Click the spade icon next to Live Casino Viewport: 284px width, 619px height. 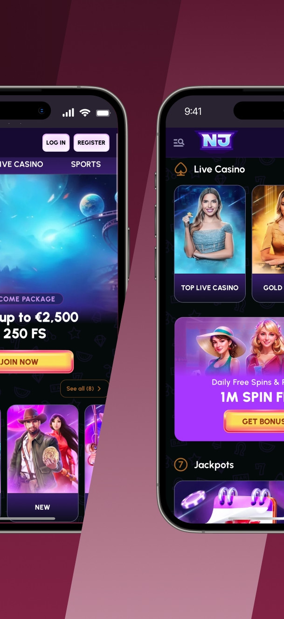181,169
